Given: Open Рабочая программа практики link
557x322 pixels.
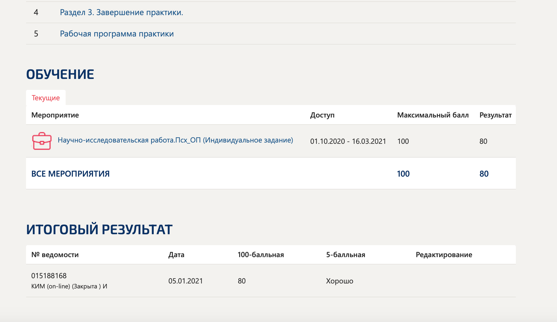Looking at the screenshot, I should pos(117,34).
